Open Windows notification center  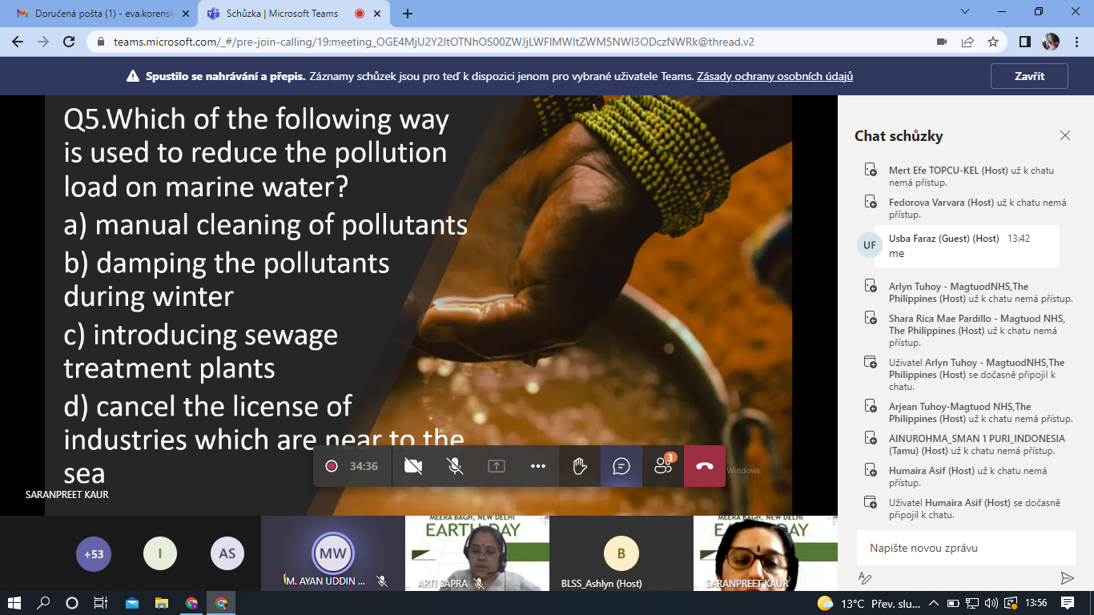click(x=1068, y=603)
